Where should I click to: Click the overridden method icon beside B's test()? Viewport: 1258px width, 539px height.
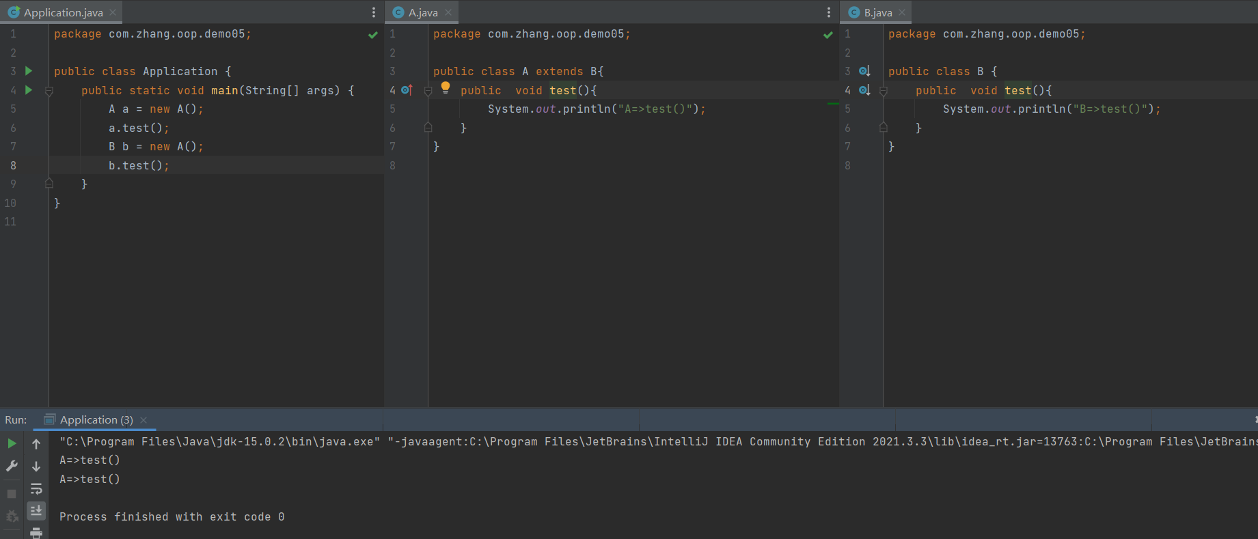[864, 90]
